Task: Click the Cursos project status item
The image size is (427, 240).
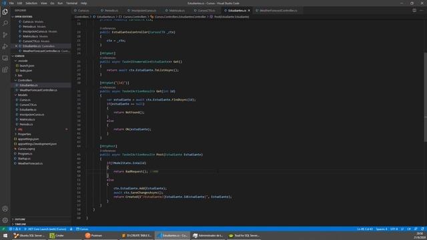Action: (82, 229)
